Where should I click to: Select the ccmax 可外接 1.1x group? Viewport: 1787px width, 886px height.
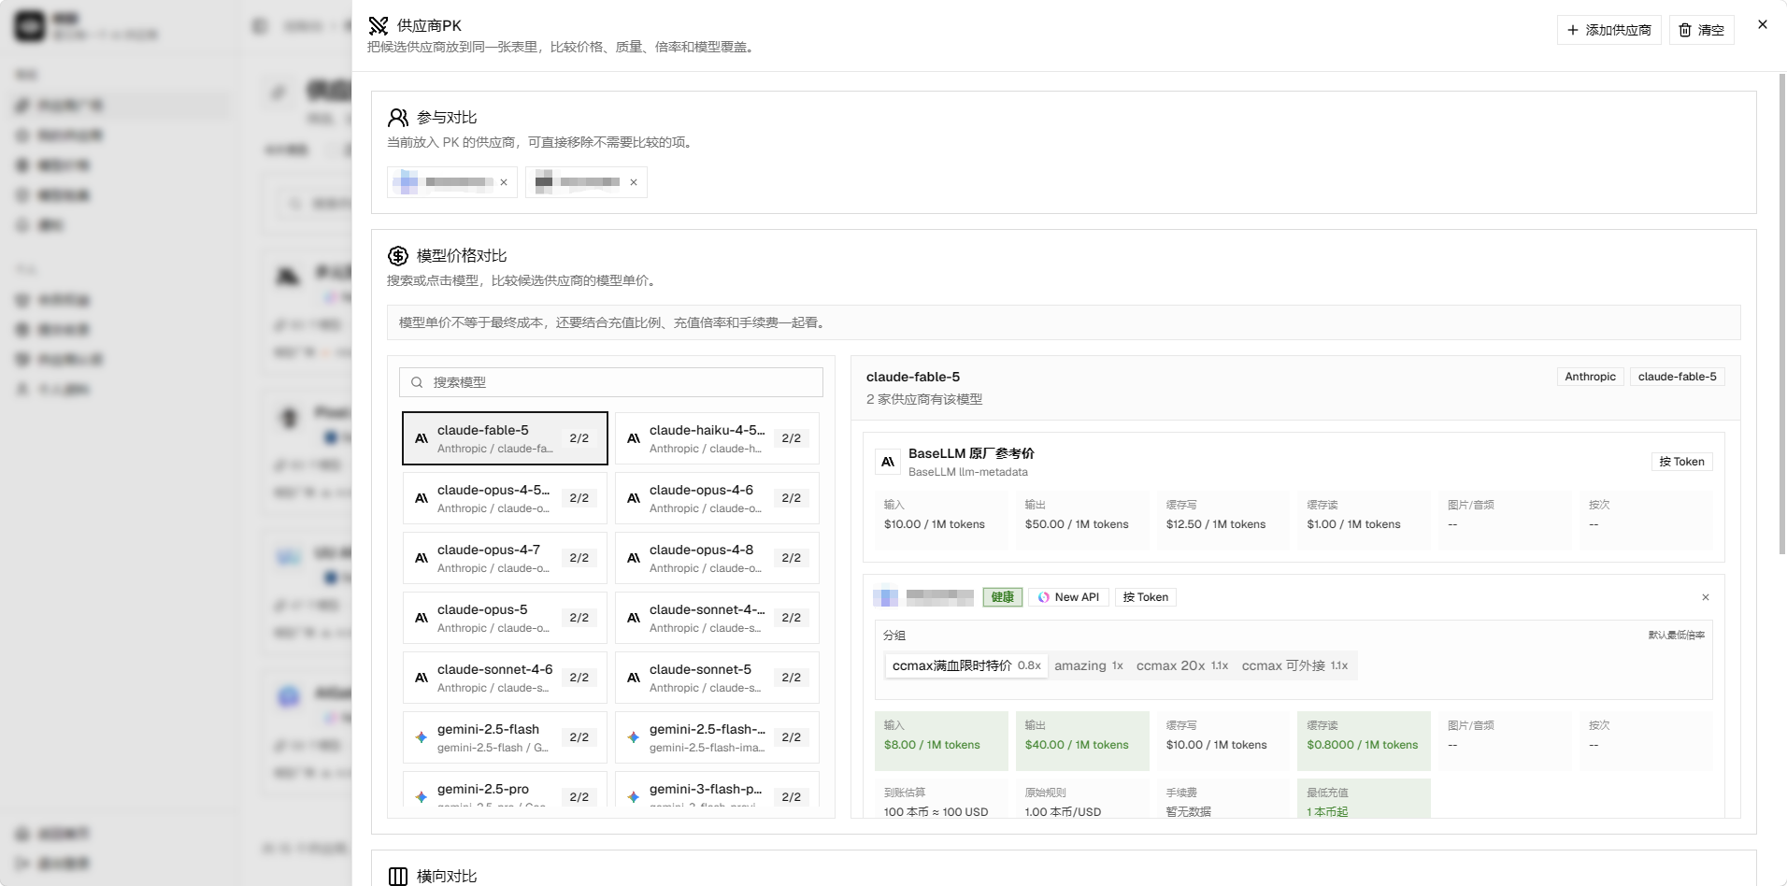click(1294, 665)
